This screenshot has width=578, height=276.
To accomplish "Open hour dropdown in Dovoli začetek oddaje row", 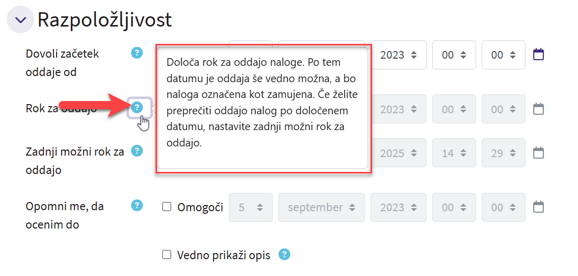I will 454,55.
